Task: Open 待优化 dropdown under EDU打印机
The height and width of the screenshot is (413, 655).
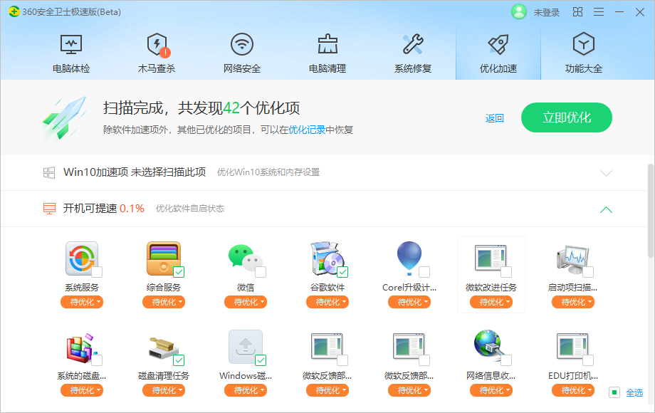Action: (573, 390)
